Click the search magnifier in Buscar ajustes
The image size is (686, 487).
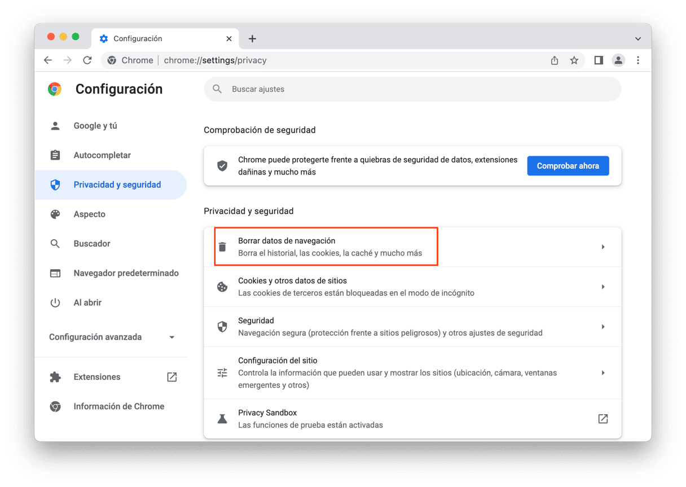tap(217, 89)
